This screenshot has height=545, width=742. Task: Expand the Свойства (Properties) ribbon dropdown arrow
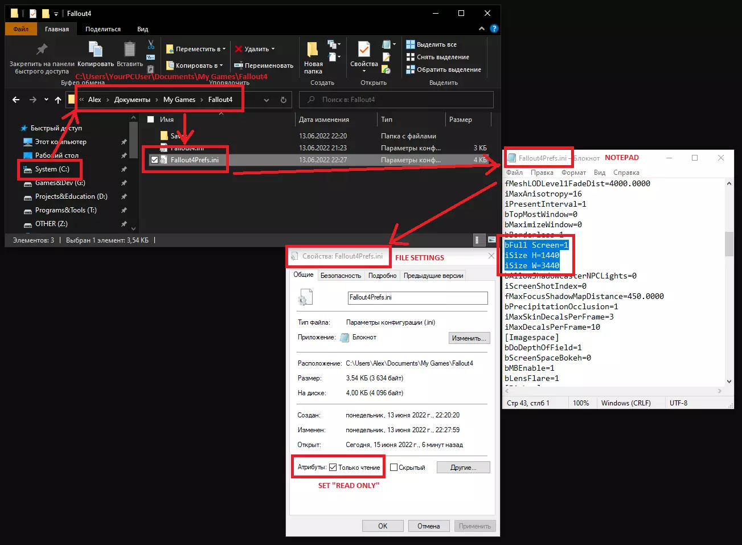click(x=364, y=72)
